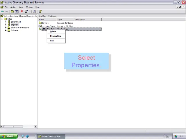Select Help from the context menu

[x=56, y=41]
